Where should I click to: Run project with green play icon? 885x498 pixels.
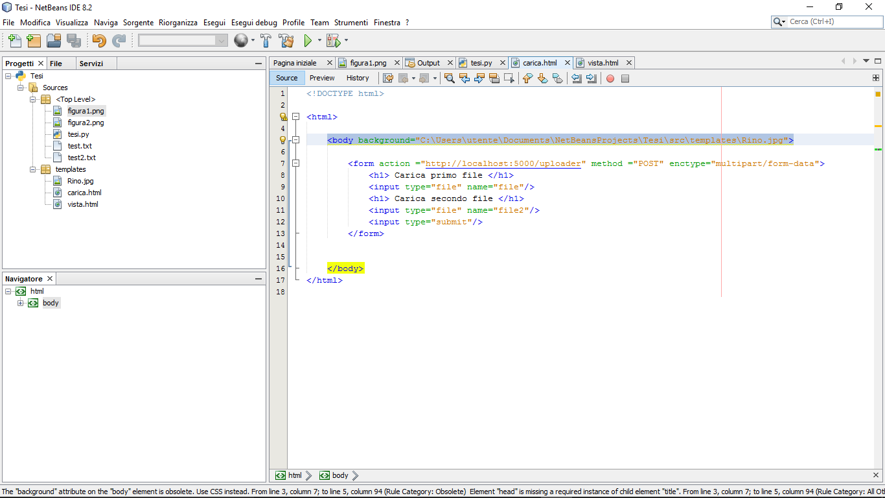coord(308,41)
